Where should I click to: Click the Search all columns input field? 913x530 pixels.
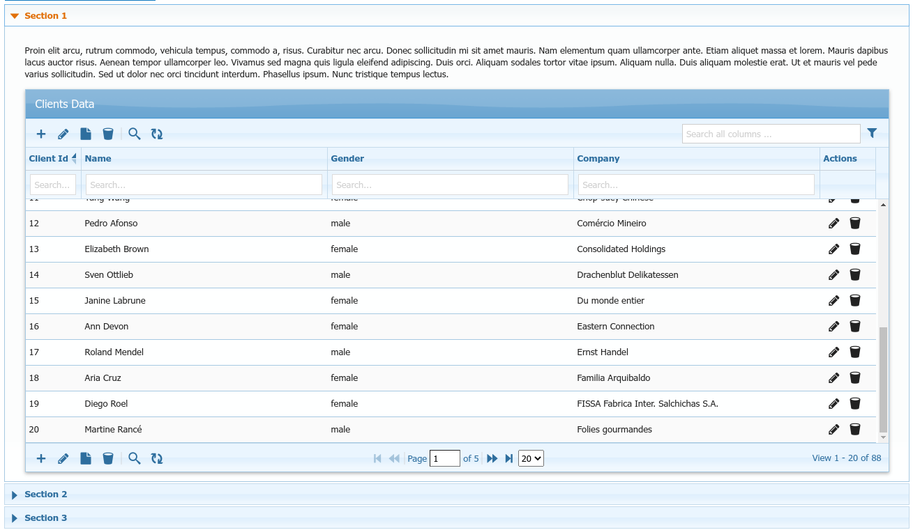tap(771, 134)
